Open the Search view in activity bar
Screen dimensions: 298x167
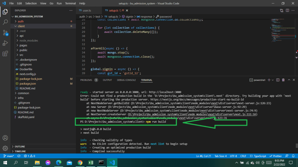click(5, 22)
